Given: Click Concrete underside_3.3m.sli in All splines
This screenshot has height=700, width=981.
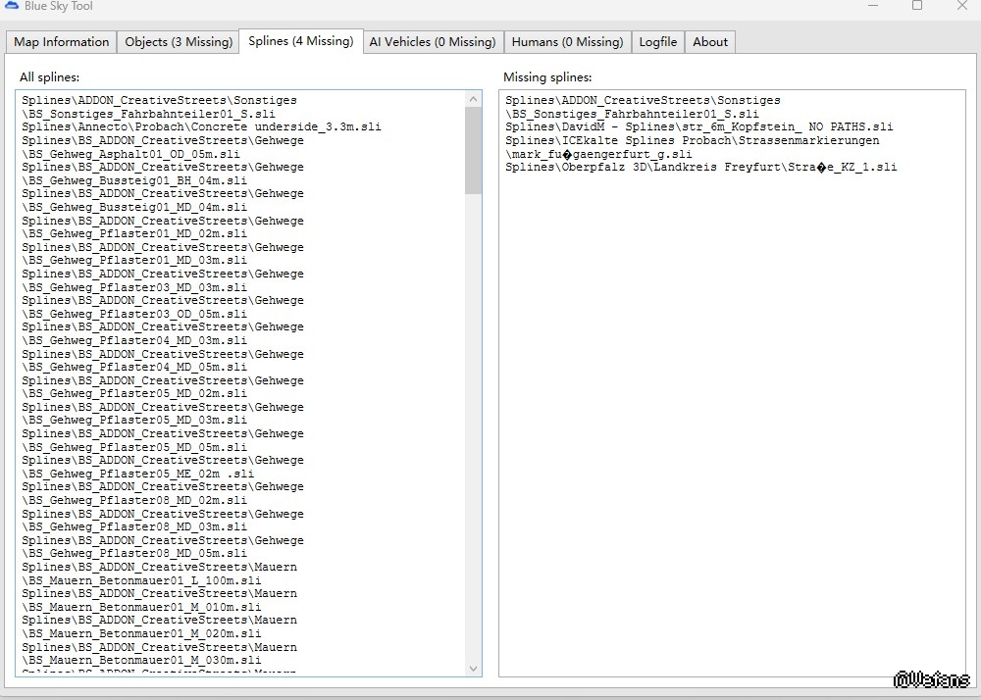Looking at the screenshot, I should (201, 126).
